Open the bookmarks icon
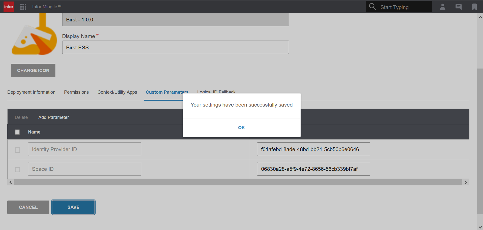Image resolution: width=483 pixels, height=230 pixels. point(474,7)
